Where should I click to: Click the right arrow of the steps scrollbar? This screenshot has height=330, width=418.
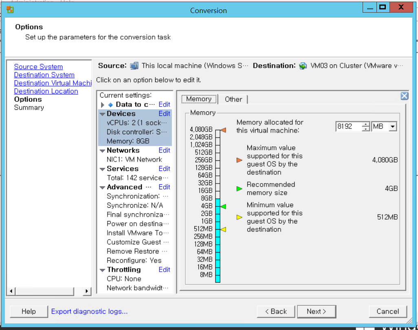tap(87, 291)
